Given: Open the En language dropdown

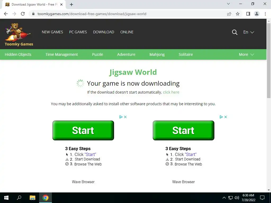Looking at the screenshot, I should [x=249, y=32].
